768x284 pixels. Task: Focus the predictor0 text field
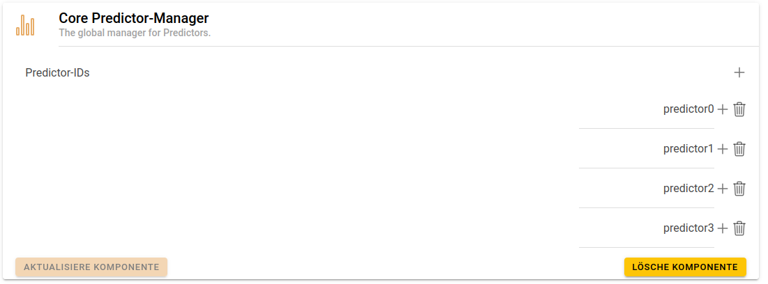(x=646, y=109)
